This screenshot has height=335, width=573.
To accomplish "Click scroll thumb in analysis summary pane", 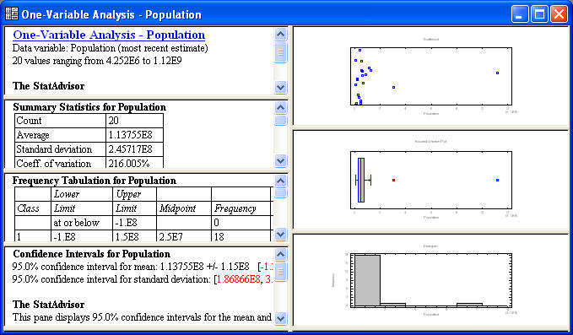I will [280, 52].
